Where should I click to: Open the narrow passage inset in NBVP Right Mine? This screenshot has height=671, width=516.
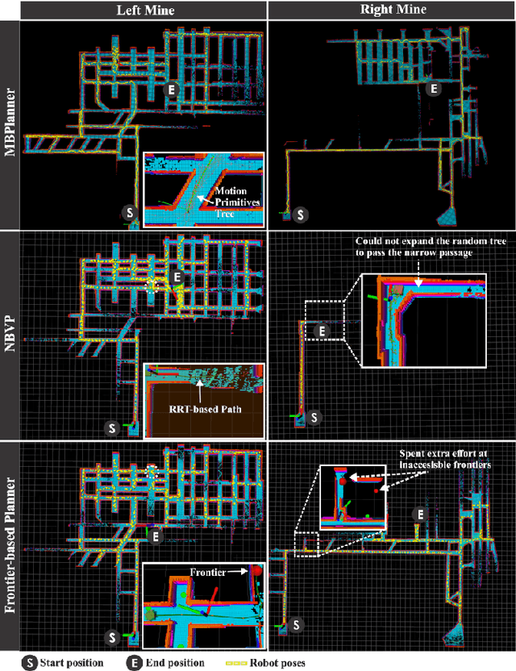pyautogui.click(x=424, y=320)
